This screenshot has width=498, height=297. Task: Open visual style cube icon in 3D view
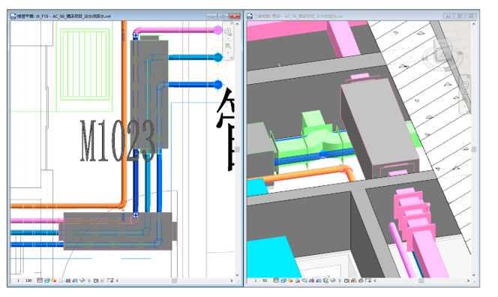coord(283,280)
